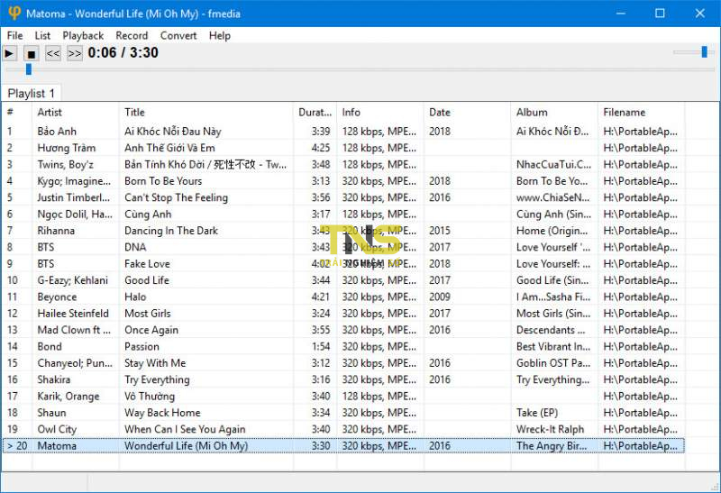Sort by the Artist column header

(x=75, y=113)
